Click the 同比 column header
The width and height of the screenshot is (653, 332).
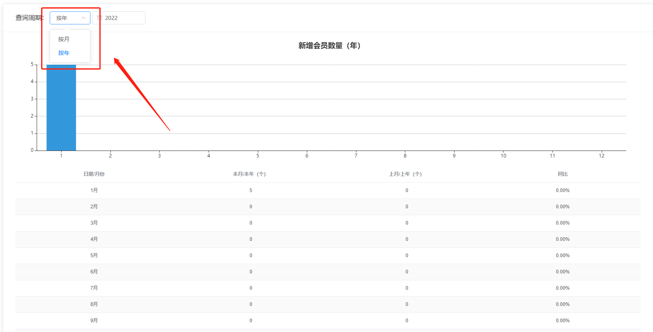[x=563, y=174]
